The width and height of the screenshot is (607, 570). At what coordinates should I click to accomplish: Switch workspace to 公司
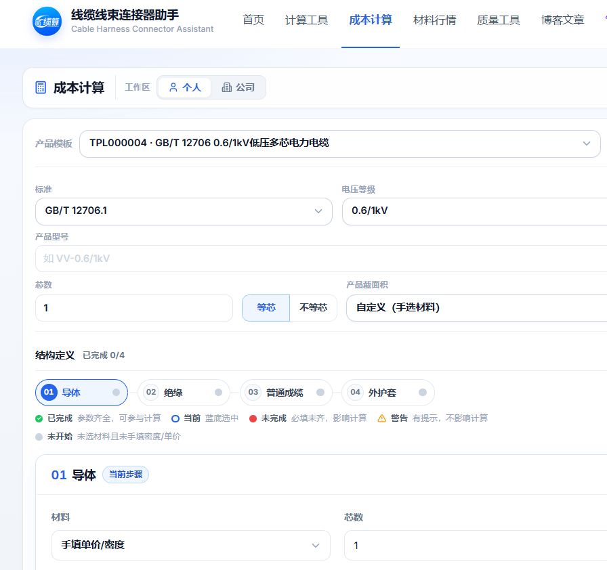pos(238,87)
